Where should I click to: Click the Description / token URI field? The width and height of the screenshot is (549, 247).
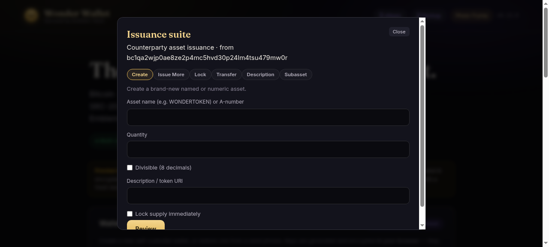(268, 196)
